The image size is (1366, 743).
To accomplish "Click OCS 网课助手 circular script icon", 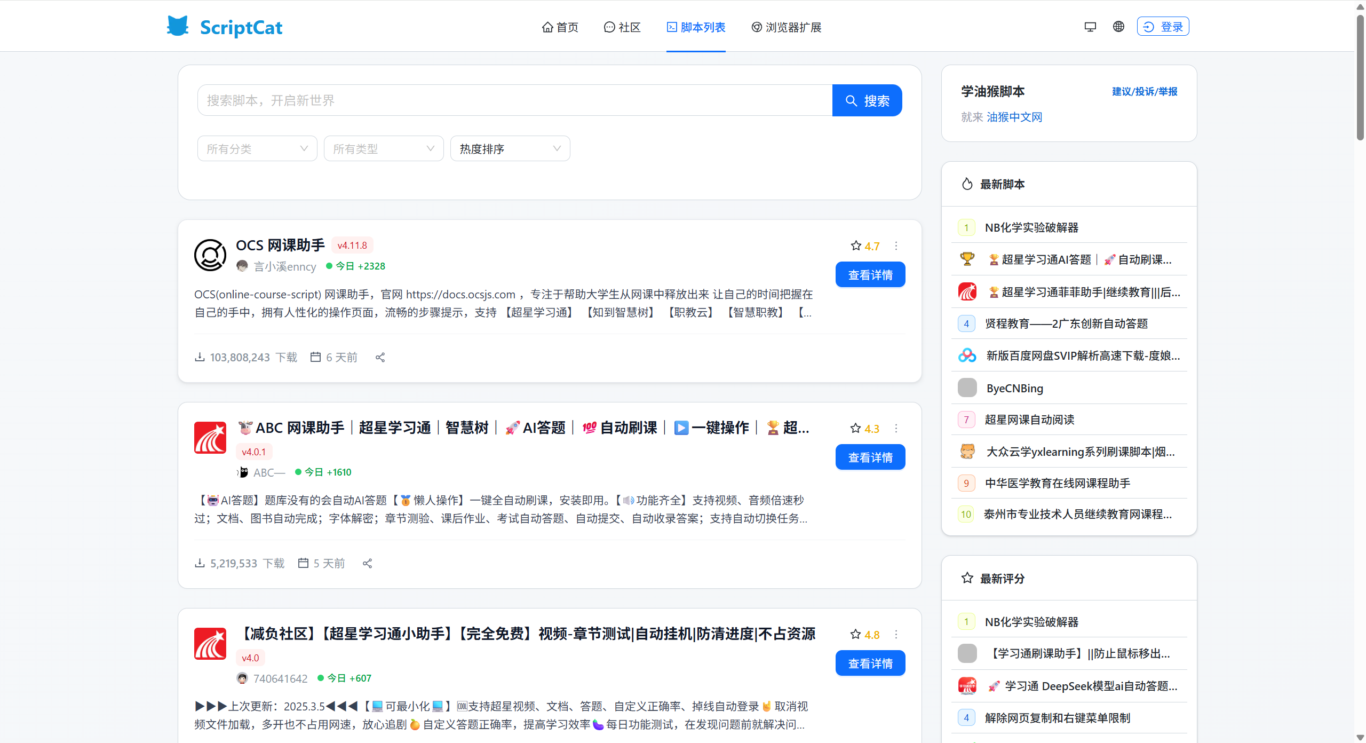I will (210, 255).
